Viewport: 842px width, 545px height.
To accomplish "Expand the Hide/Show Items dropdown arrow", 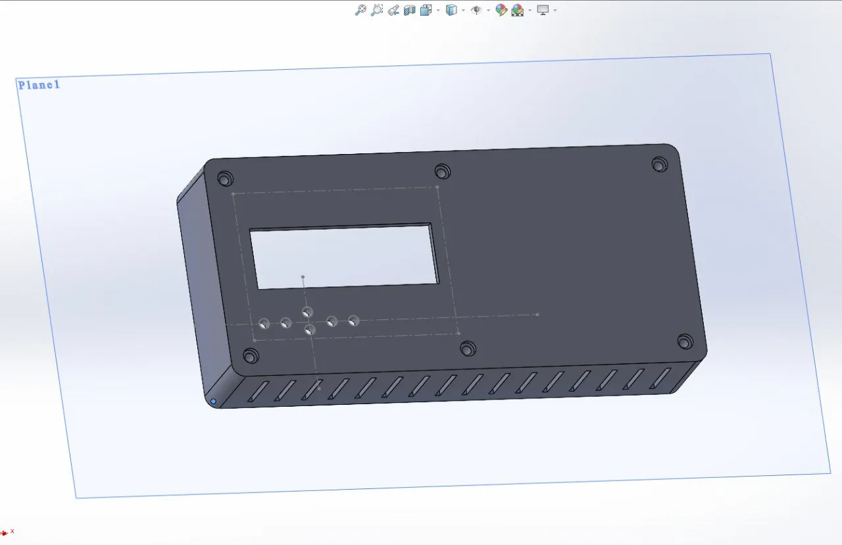I will pos(488,11).
